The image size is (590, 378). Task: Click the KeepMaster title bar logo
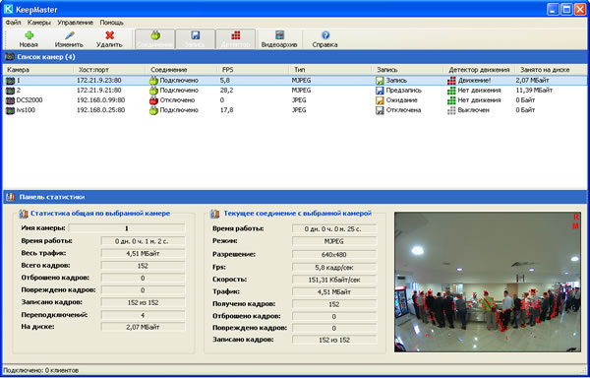[8, 9]
